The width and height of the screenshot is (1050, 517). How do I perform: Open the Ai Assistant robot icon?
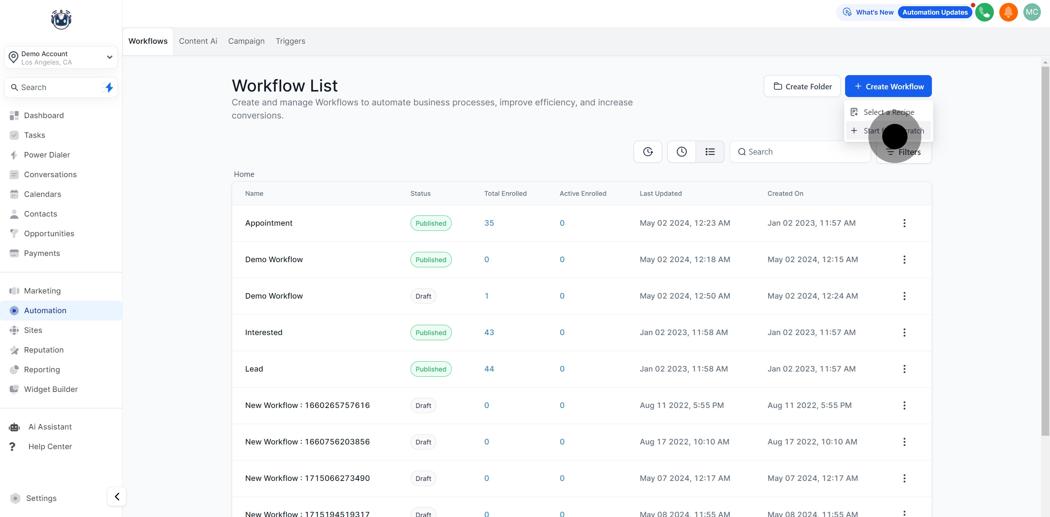(x=14, y=427)
